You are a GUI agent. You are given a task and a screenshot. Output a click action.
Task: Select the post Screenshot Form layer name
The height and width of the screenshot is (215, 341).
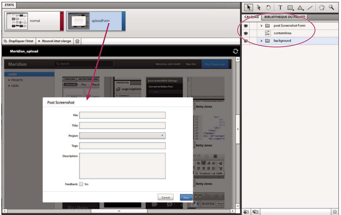pyautogui.click(x=289, y=26)
